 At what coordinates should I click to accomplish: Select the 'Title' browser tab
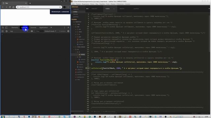[14, 3]
